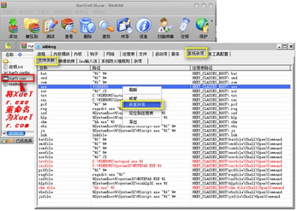Click the Virus Scan (扫描病毒) icon
Viewport: 297px width, 211px height.
click(164, 27)
